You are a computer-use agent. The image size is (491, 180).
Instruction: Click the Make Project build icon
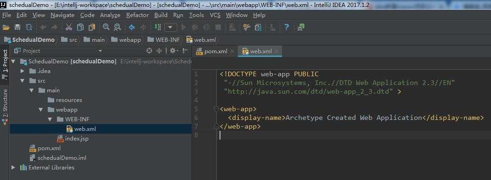(x=158, y=27)
